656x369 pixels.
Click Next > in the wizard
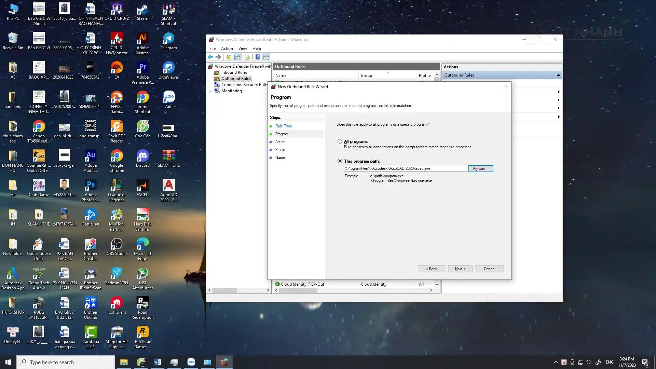pos(460,269)
